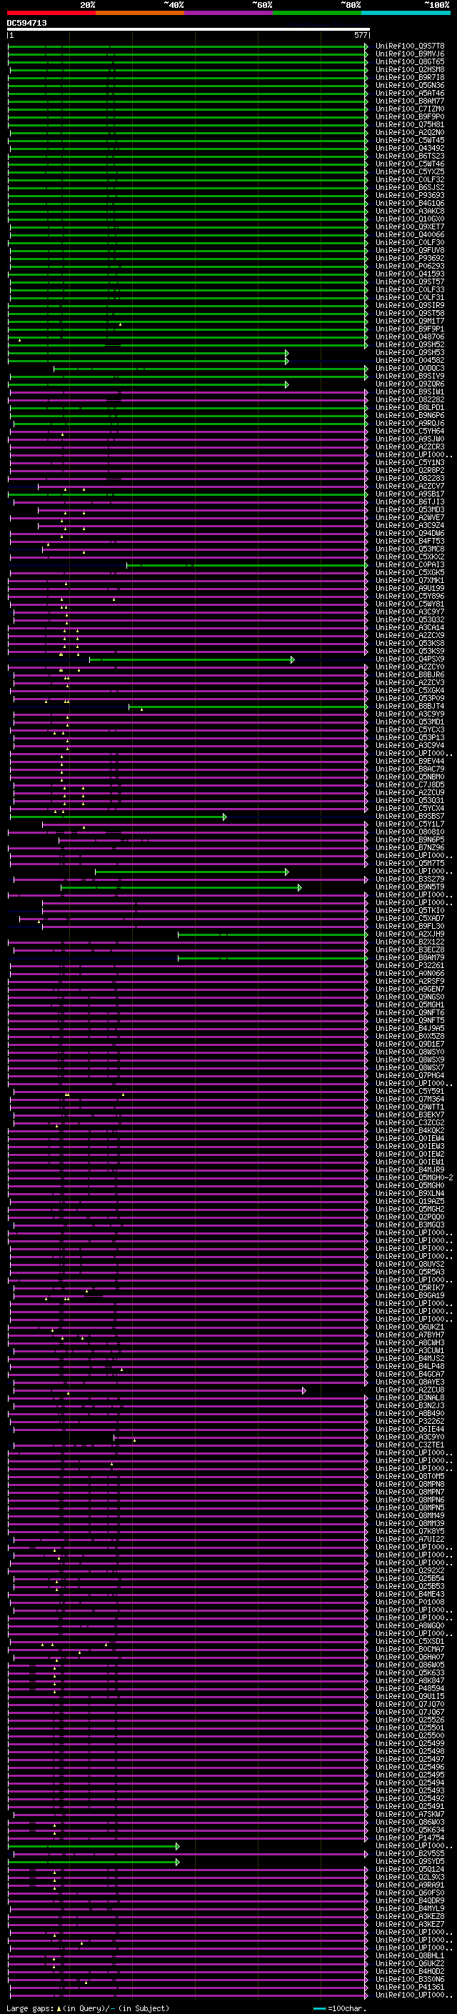Select hit UniRef100_Q9S7T8

(410, 46)
